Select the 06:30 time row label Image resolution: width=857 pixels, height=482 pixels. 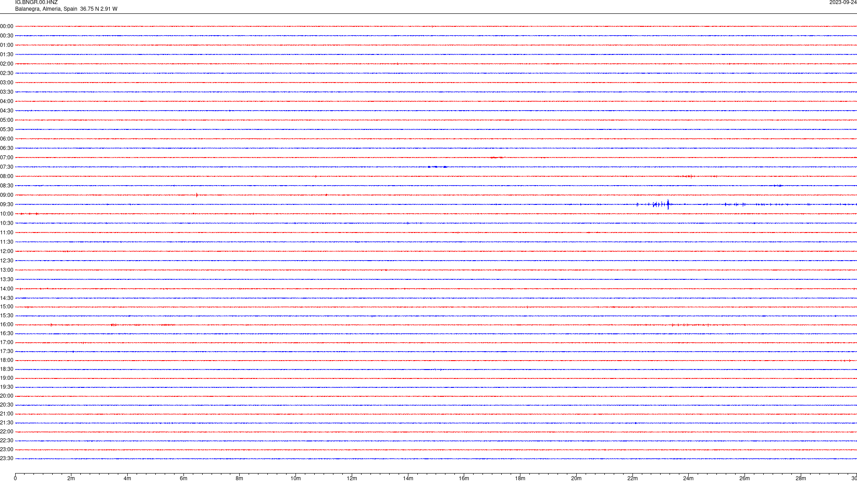(7, 148)
